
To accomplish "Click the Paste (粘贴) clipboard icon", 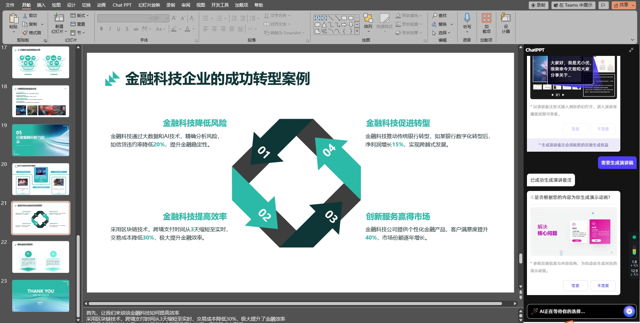I will pyautogui.click(x=13, y=19).
